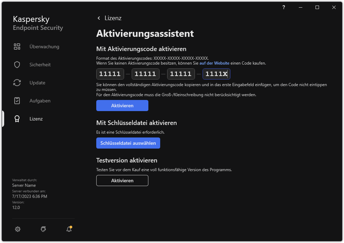
Task: Open the auf der Website link
Action: tap(214, 63)
